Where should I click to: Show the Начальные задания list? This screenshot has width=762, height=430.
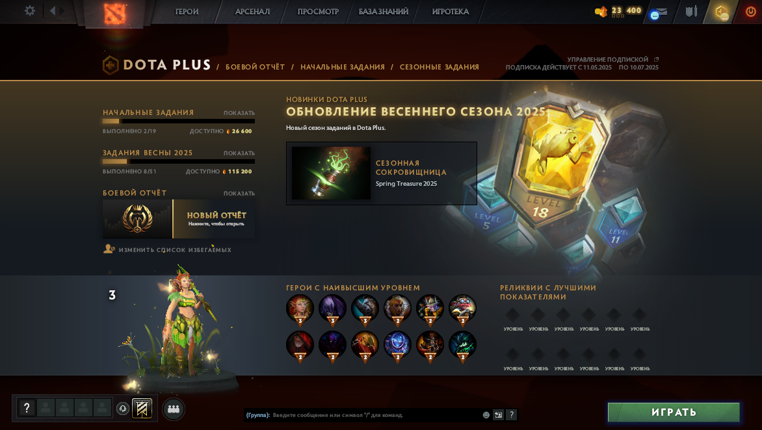239,112
